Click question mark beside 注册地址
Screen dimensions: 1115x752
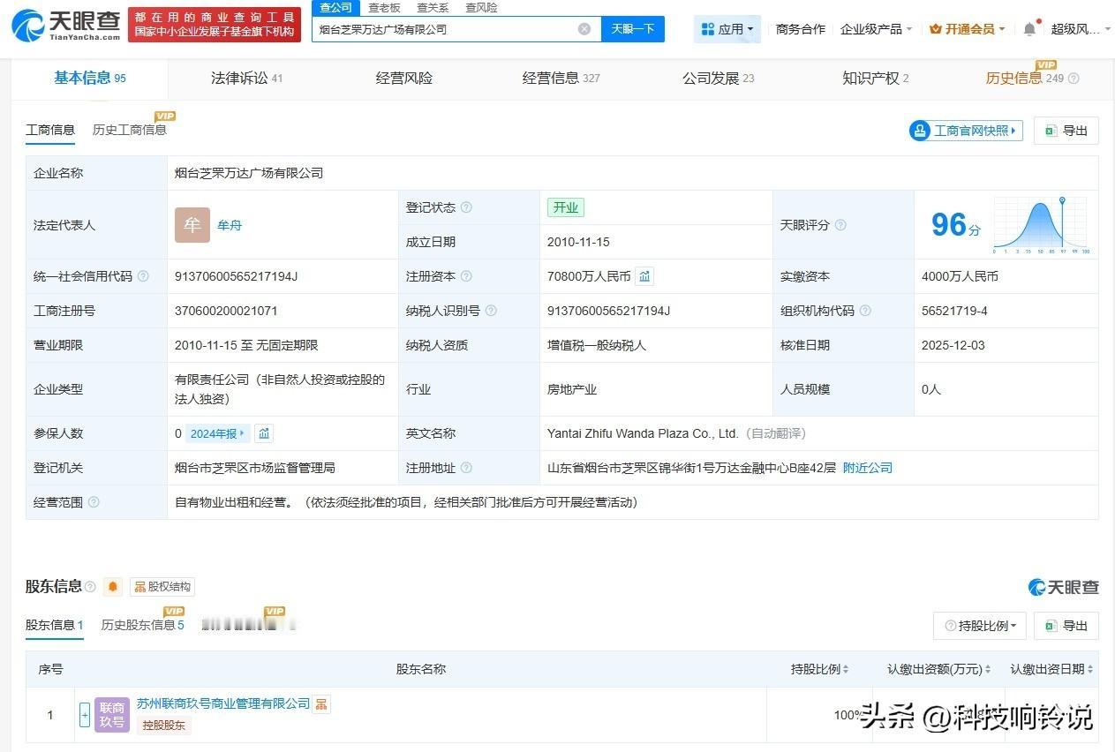(467, 467)
